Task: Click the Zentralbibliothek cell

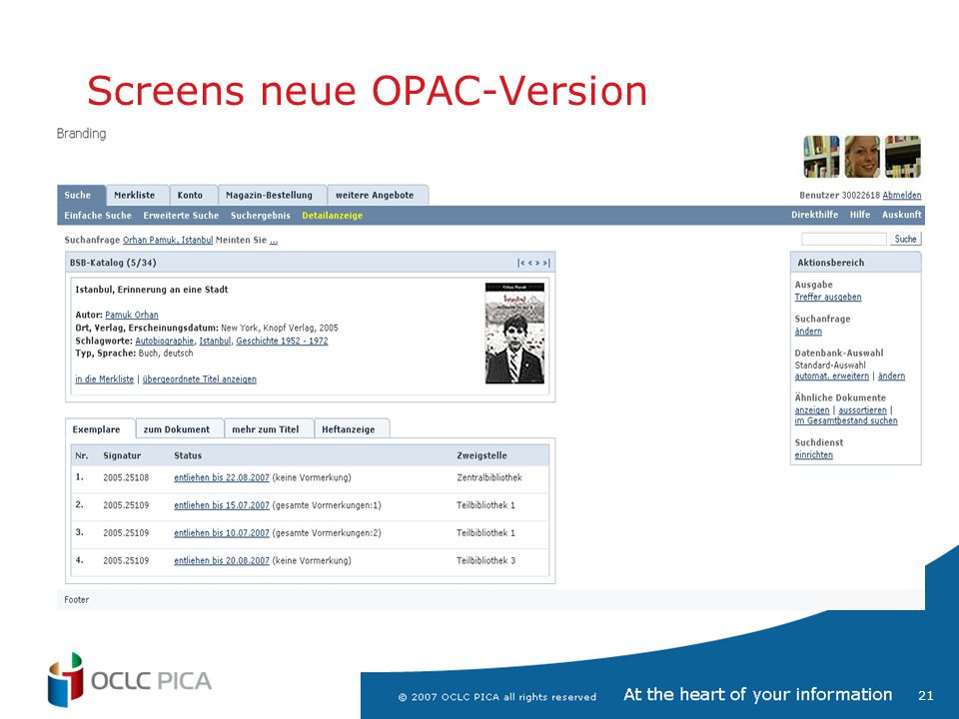Action: 489,477
